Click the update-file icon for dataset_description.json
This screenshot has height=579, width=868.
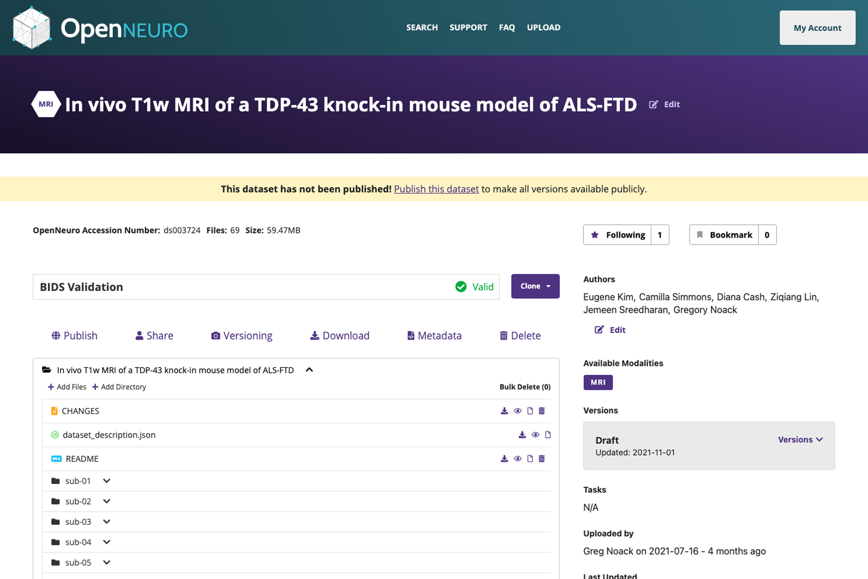pyautogui.click(x=548, y=435)
